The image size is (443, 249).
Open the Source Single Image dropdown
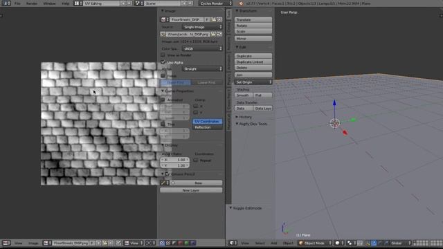(x=202, y=27)
